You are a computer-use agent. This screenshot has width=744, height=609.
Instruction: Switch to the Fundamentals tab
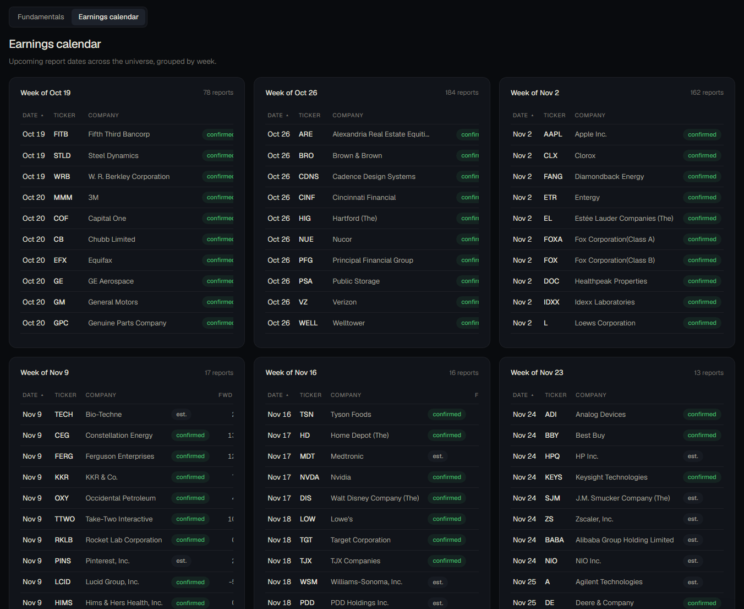41,17
